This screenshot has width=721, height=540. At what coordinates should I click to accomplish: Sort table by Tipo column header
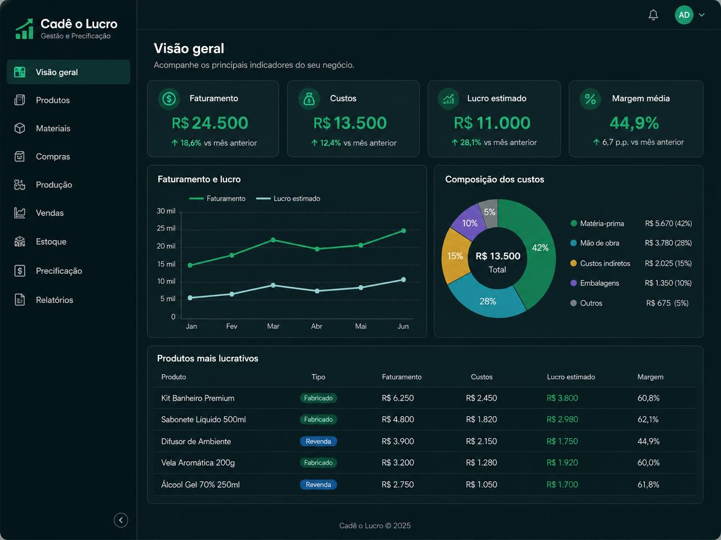(318, 377)
